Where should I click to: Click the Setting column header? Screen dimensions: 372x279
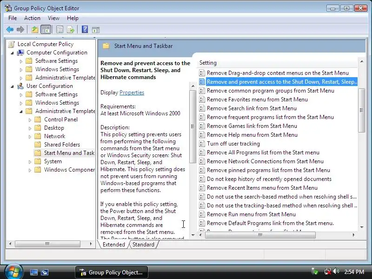coord(277,63)
